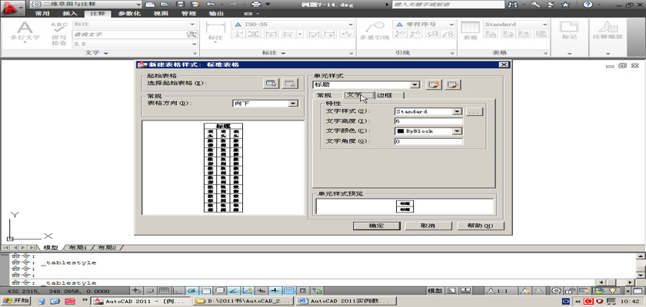Click the ByBlock black color swatch
The height and width of the screenshot is (307, 646).
[x=400, y=131]
